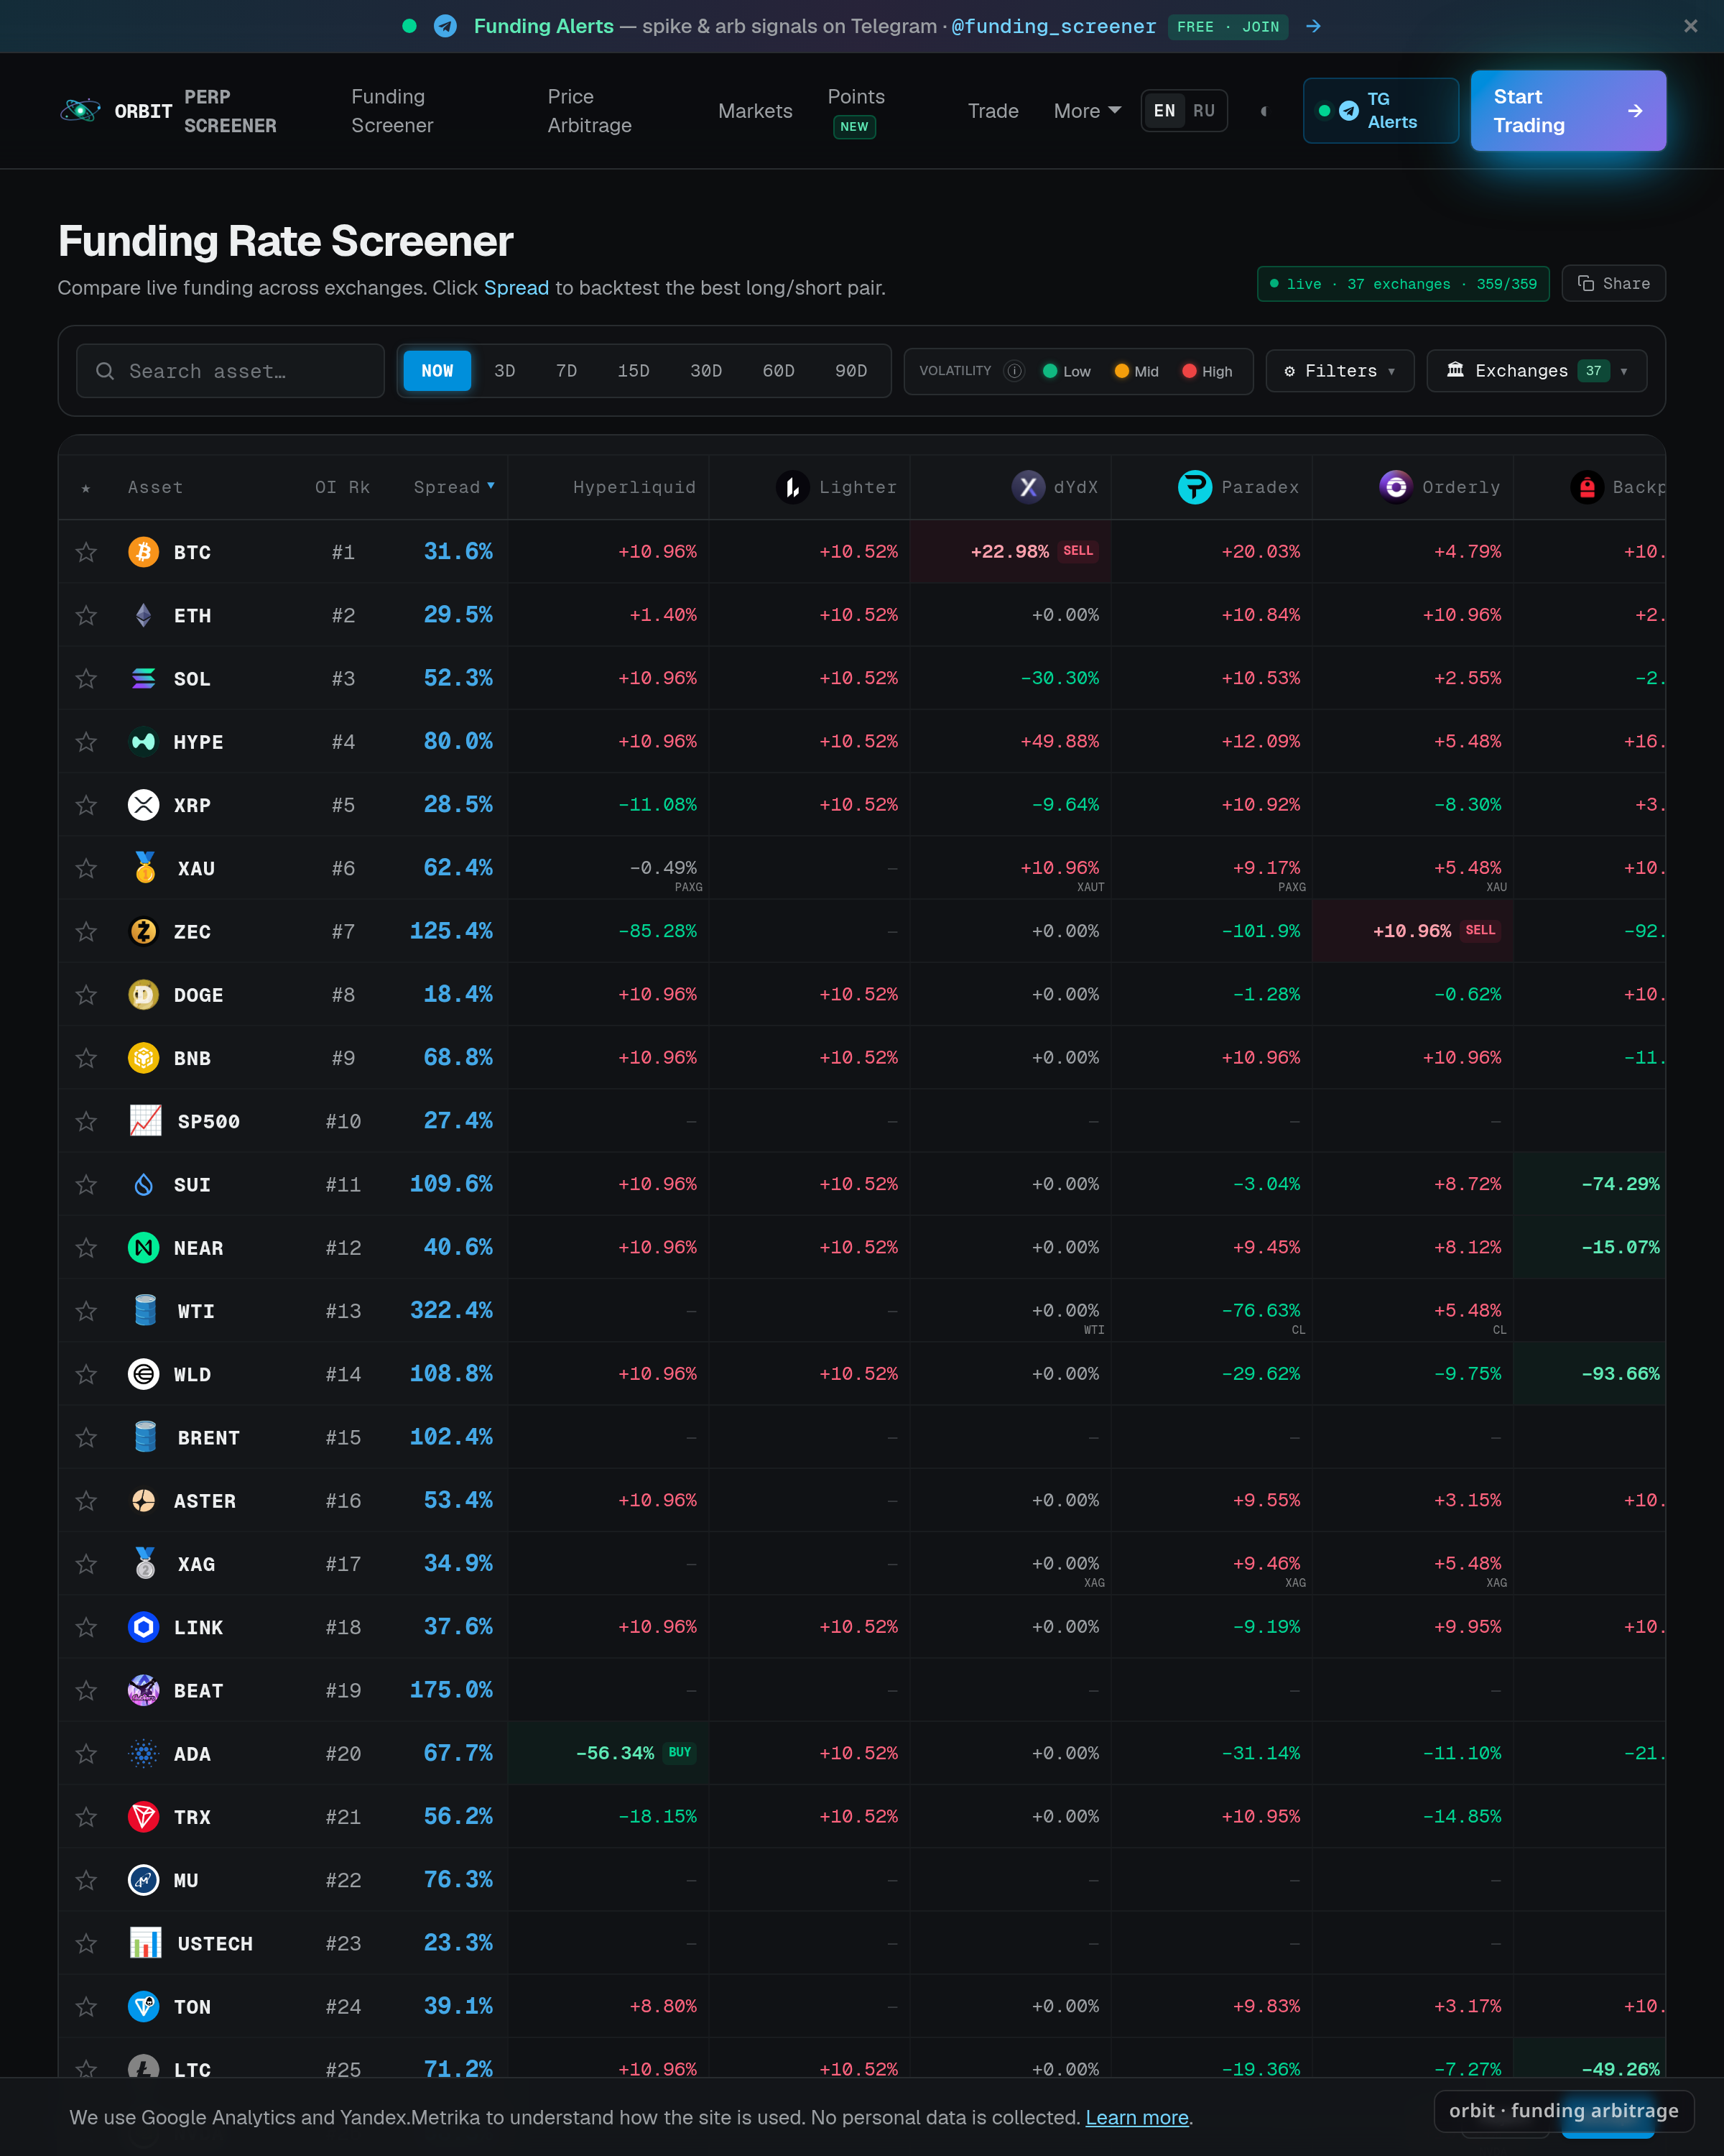This screenshot has width=1724, height=2156.
Task: Open the Learn more cookie link
Action: [x=1136, y=2117]
